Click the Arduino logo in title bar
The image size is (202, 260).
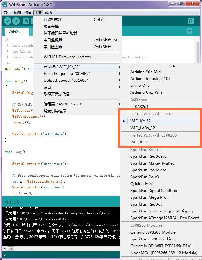tap(5, 5)
